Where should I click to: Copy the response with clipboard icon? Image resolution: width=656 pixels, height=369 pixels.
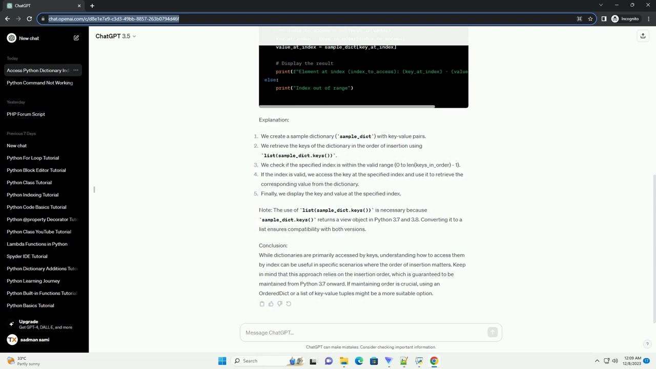(262, 304)
